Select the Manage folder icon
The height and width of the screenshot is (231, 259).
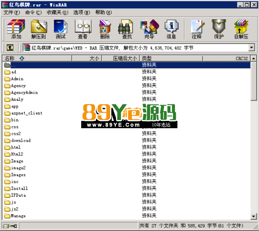click(x=7, y=216)
